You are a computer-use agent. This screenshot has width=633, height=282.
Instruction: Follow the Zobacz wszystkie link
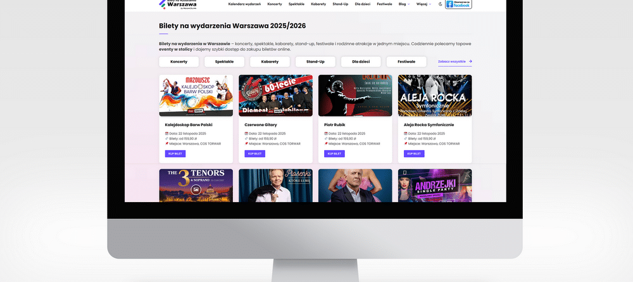point(455,62)
